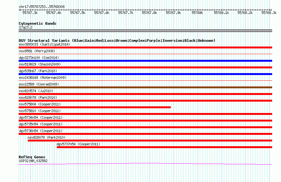Click the Cytogenetic Bands track title
281x182 pixels.
[x=38, y=23]
